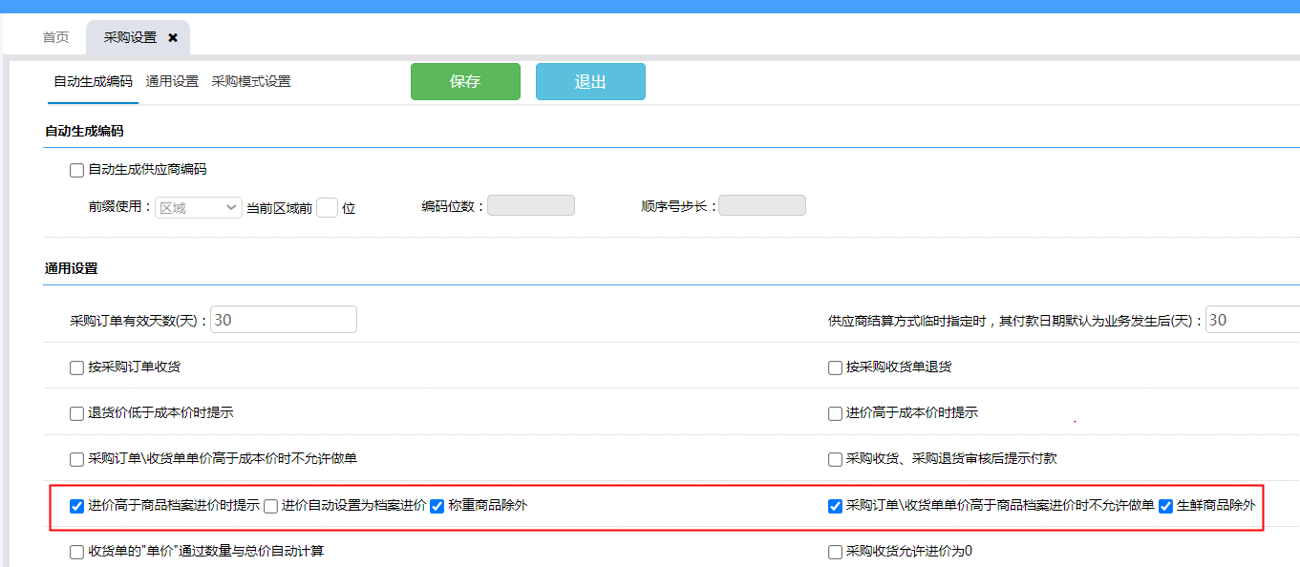1300x567 pixels.
Task: Open the 采购模式设置 sub-tab
Action: point(251,81)
